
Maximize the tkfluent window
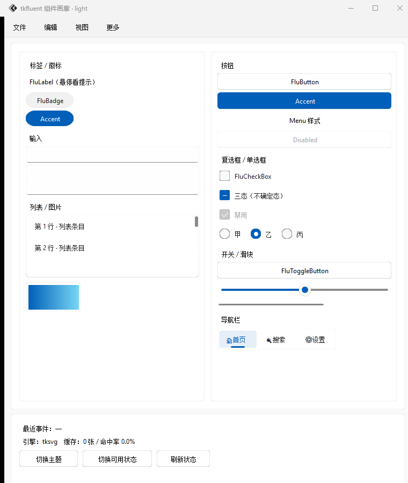tap(375, 8)
